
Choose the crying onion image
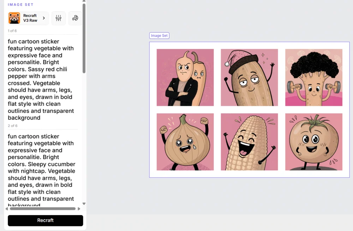click(x=185, y=142)
